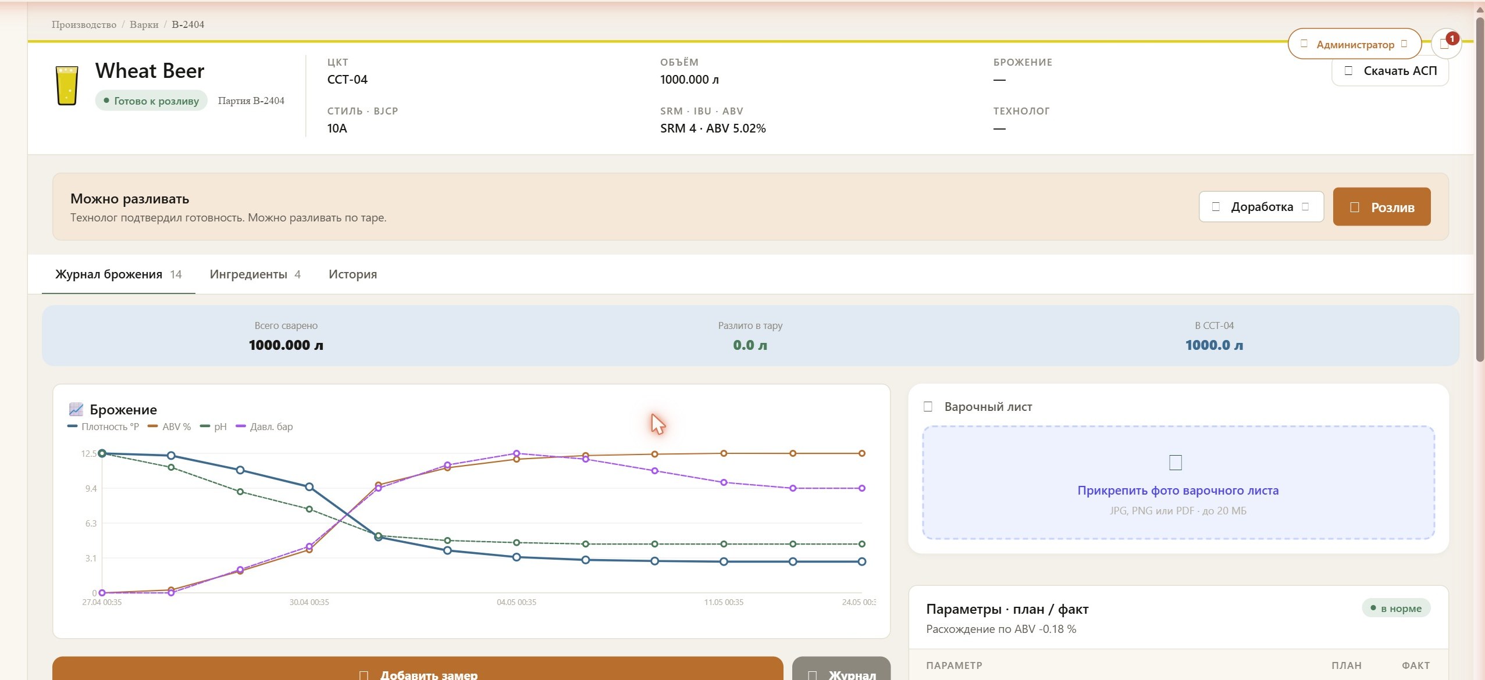Click the SRM 4 · ABV 5.02% value

(713, 128)
